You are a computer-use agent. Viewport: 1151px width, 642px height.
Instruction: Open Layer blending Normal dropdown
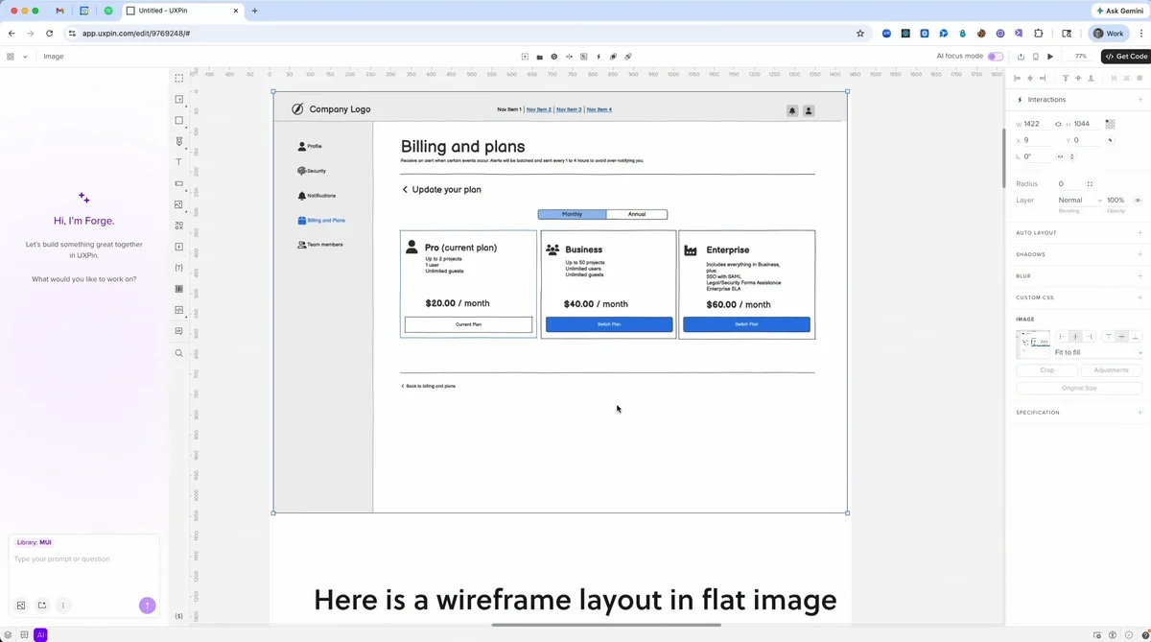coord(1080,201)
